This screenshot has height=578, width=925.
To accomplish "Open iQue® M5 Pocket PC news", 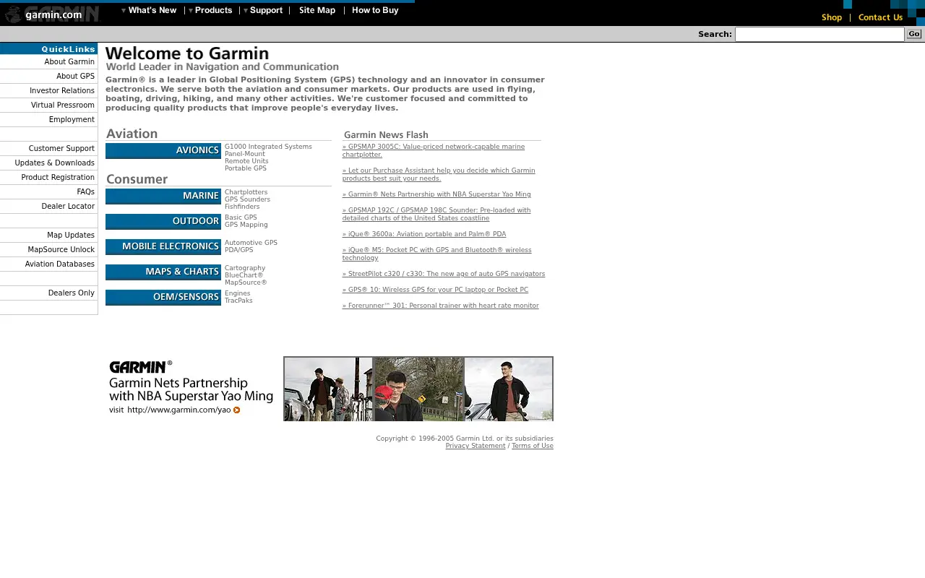I will (x=437, y=254).
